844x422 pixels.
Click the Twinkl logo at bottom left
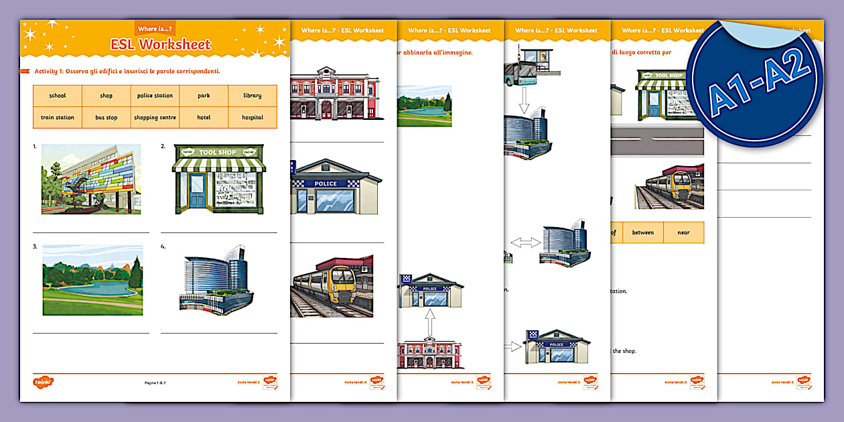tap(43, 382)
